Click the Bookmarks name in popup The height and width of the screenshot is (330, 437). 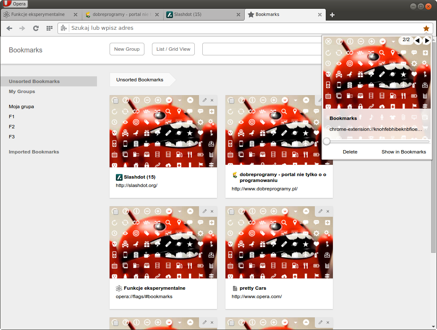click(x=343, y=118)
